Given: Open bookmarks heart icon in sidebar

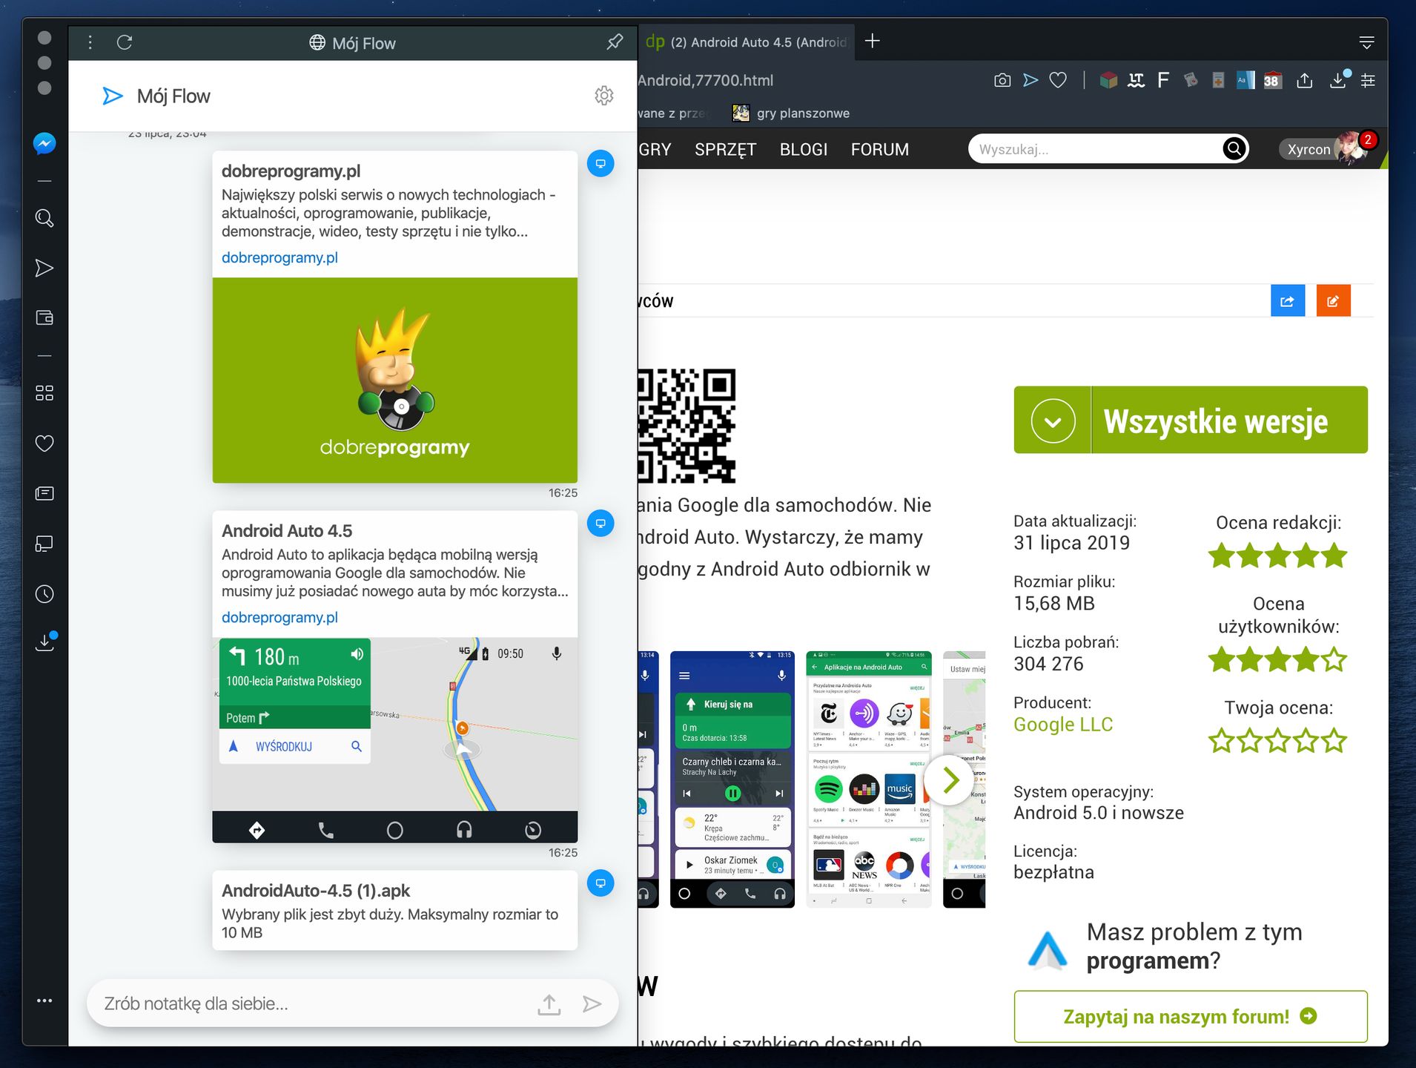Looking at the screenshot, I should tap(44, 444).
